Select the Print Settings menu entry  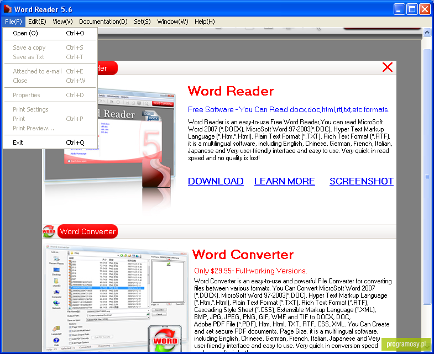[50, 109]
